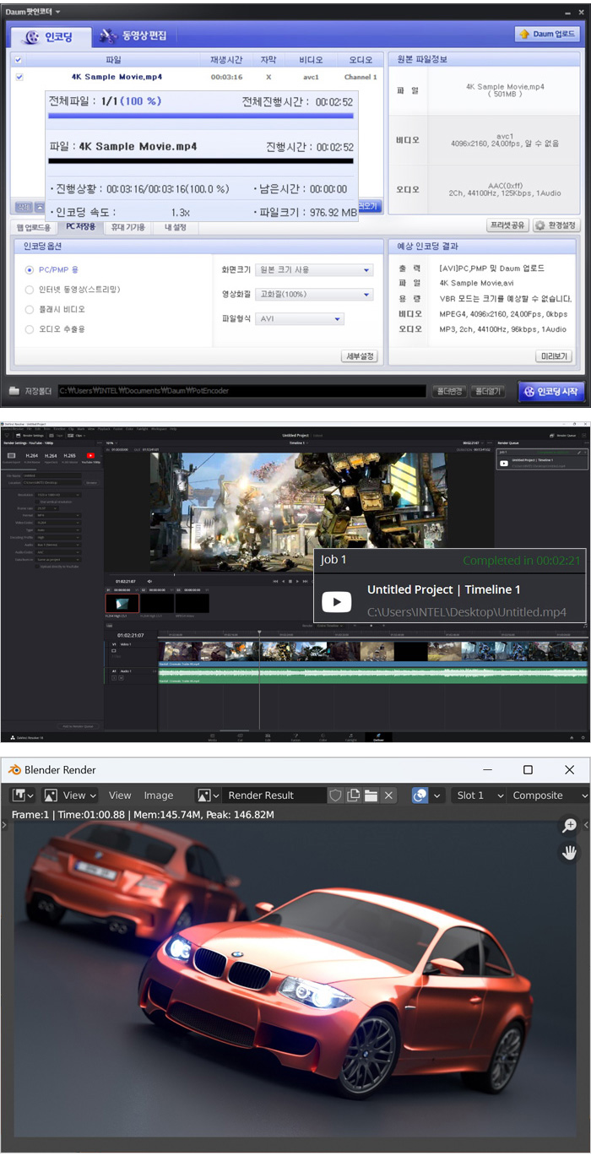Viewport: 591px width, 1156px height.
Task: Click the star icon on Daum 업로드
Action: pos(524,35)
